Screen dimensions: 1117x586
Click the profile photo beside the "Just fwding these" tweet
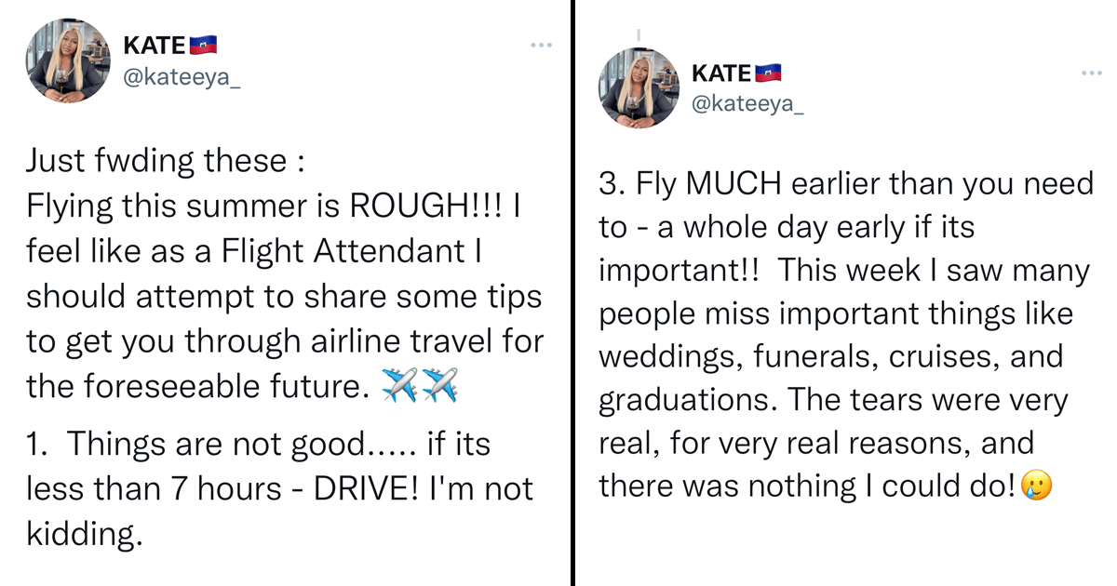[70, 60]
